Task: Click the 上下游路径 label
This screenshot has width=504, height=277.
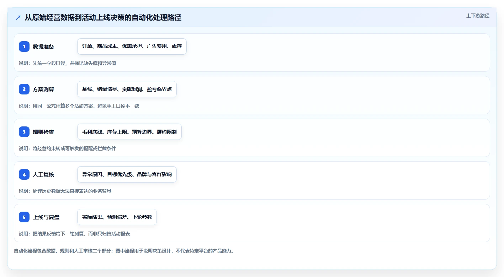Action: tap(478, 16)
